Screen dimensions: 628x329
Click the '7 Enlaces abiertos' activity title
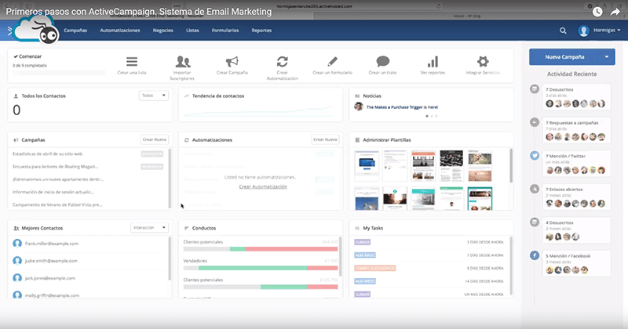tap(564, 189)
